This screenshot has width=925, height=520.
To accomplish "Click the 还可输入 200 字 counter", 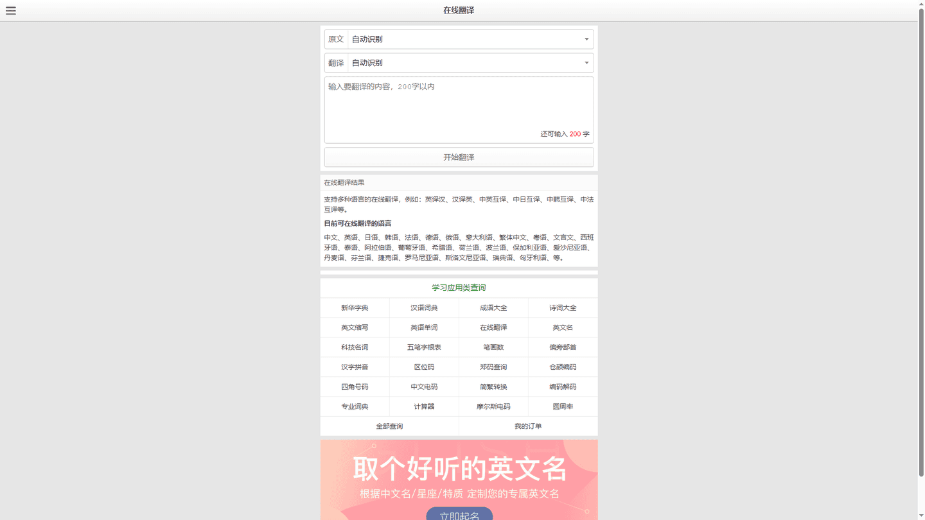I will tap(565, 134).
